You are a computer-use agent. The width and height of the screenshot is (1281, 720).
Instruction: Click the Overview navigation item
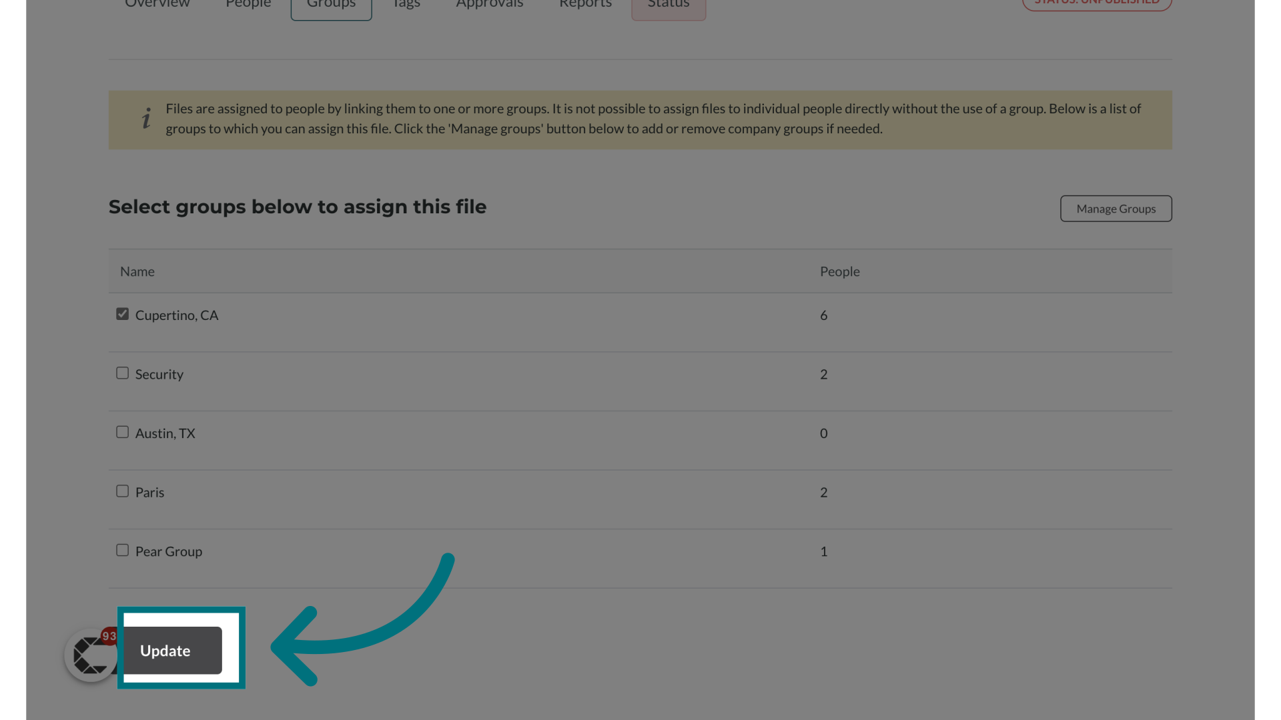(x=157, y=5)
